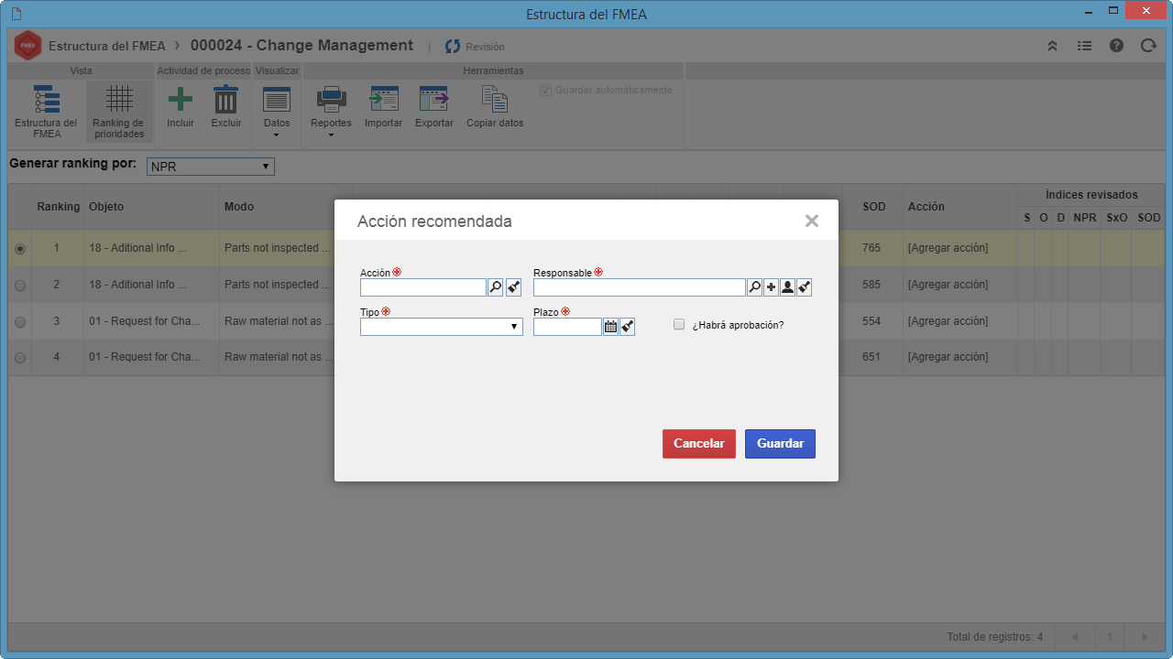The image size is (1173, 659).
Task: Click SOD value 585
Action: tap(872, 285)
